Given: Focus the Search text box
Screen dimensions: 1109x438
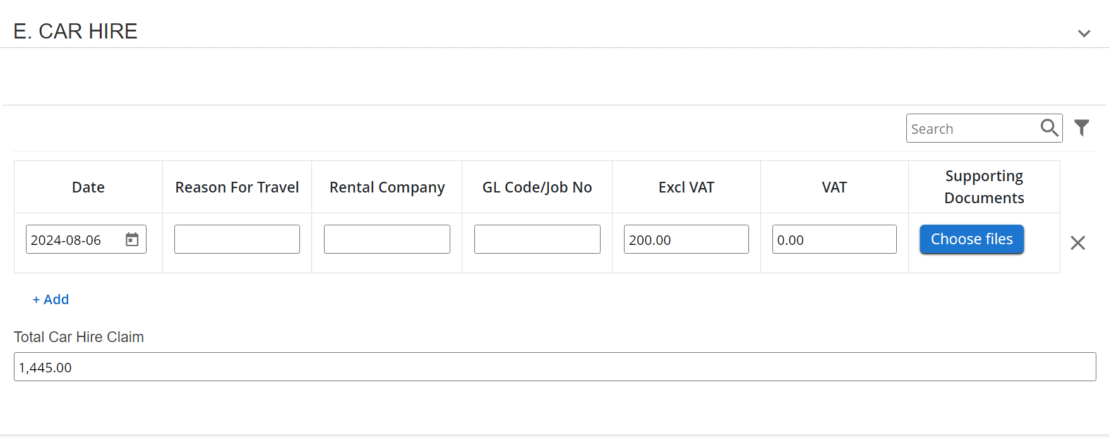Looking at the screenshot, I should (x=971, y=129).
